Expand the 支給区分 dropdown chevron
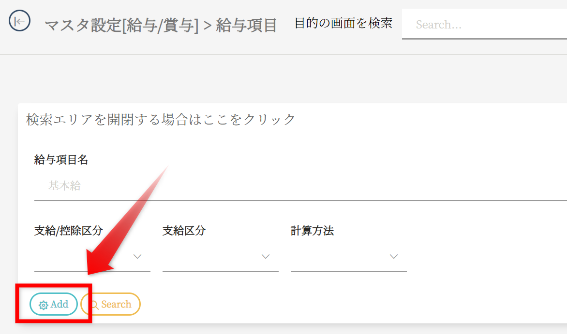 (x=266, y=256)
